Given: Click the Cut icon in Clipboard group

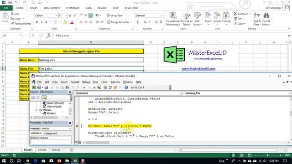Looking at the screenshot, I should [12, 14].
